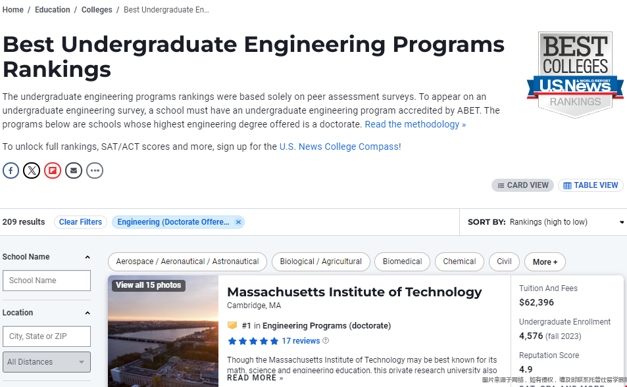Open the All Distances dropdown
The image size is (627, 387).
coord(47,362)
